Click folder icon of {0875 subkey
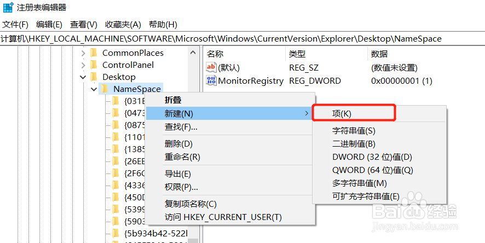The width and height of the screenshot is (485, 243). point(116,125)
